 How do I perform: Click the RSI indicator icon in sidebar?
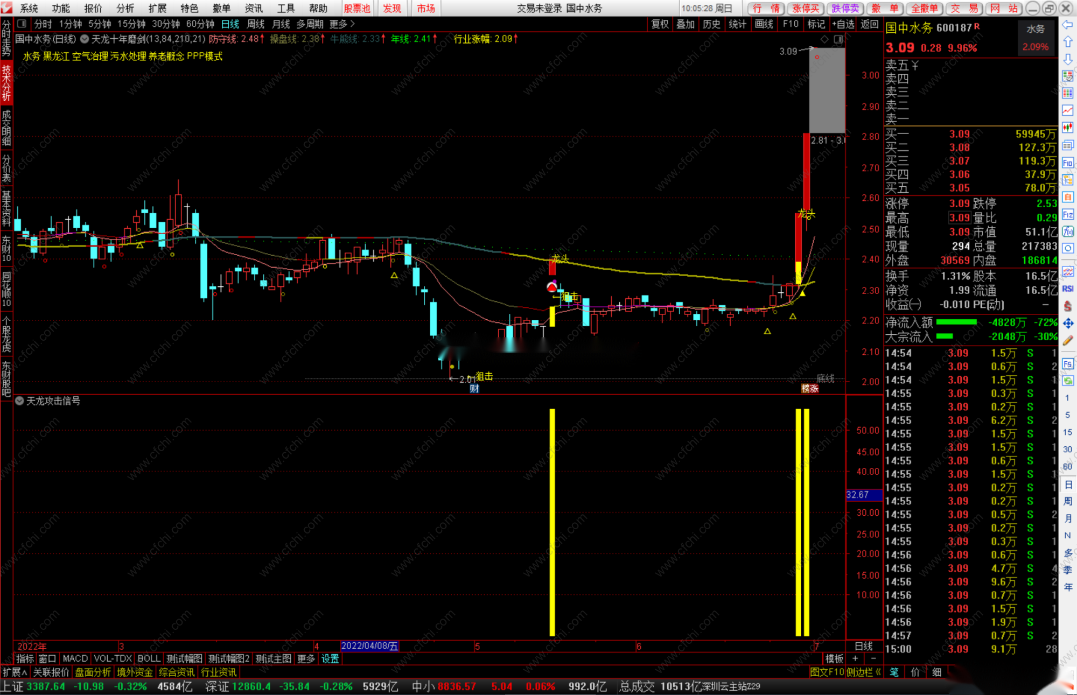pyautogui.click(x=1068, y=289)
